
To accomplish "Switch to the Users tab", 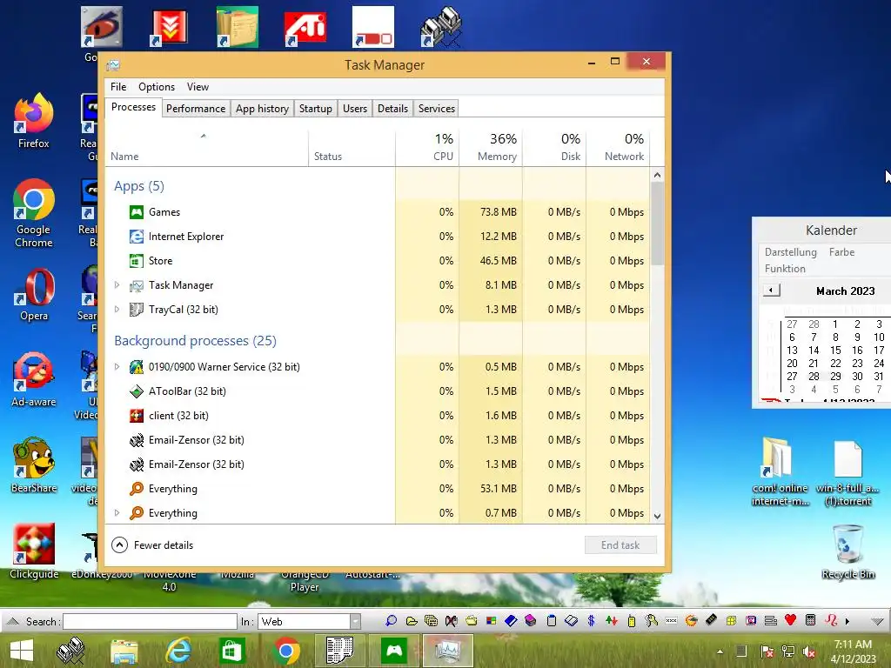I will coord(355,109).
